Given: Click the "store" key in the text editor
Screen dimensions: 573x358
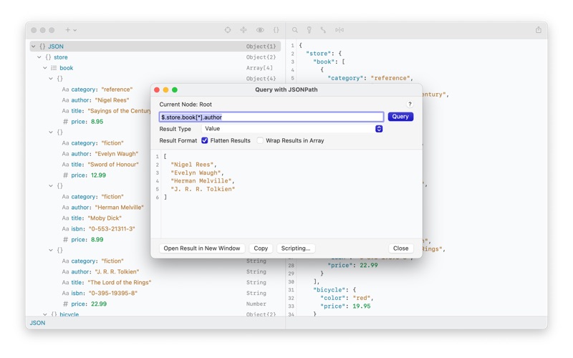Looking at the screenshot, I should coord(318,53).
